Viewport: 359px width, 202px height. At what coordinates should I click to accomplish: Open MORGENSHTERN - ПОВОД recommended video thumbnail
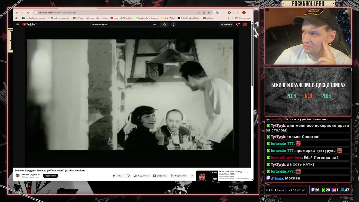pyautogui.click(x=207, y=176)
